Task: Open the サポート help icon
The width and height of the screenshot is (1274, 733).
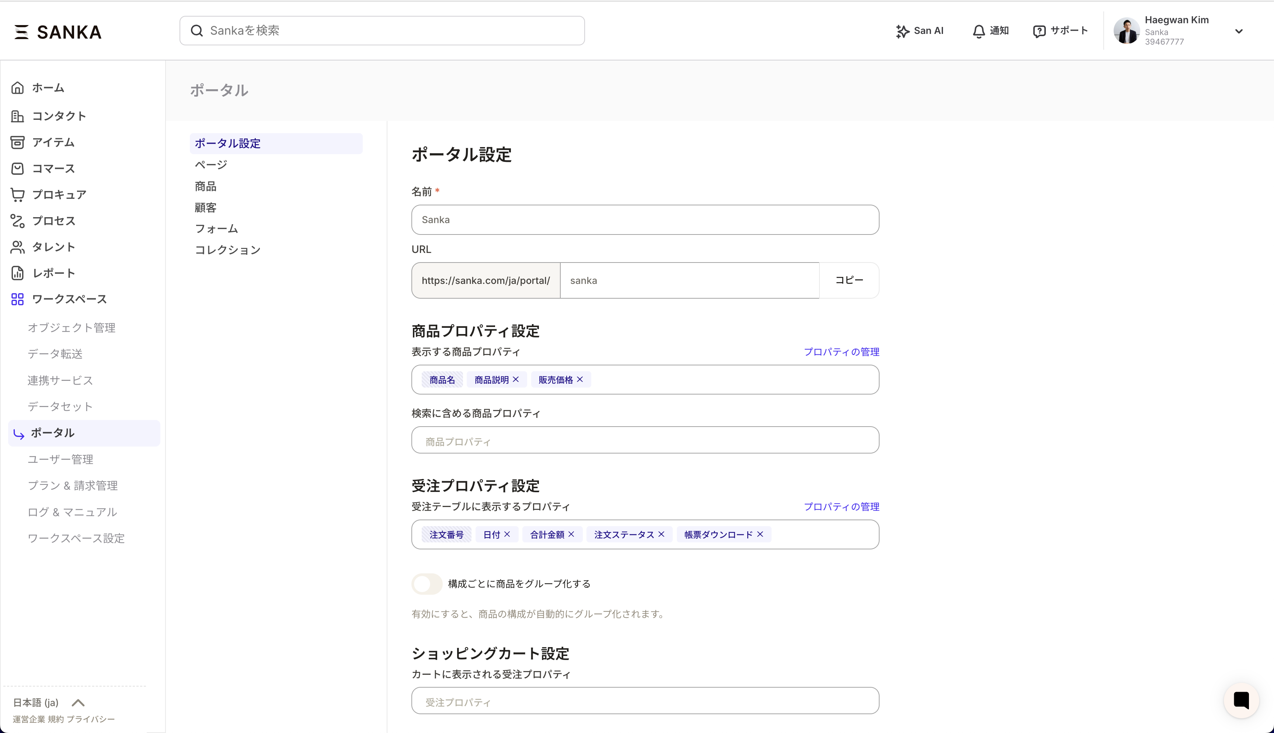Action: point(1039,31)
